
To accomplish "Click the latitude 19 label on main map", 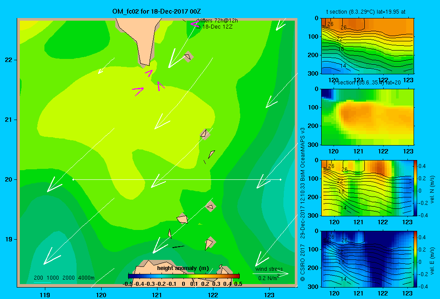I will (x=9, y=239).
